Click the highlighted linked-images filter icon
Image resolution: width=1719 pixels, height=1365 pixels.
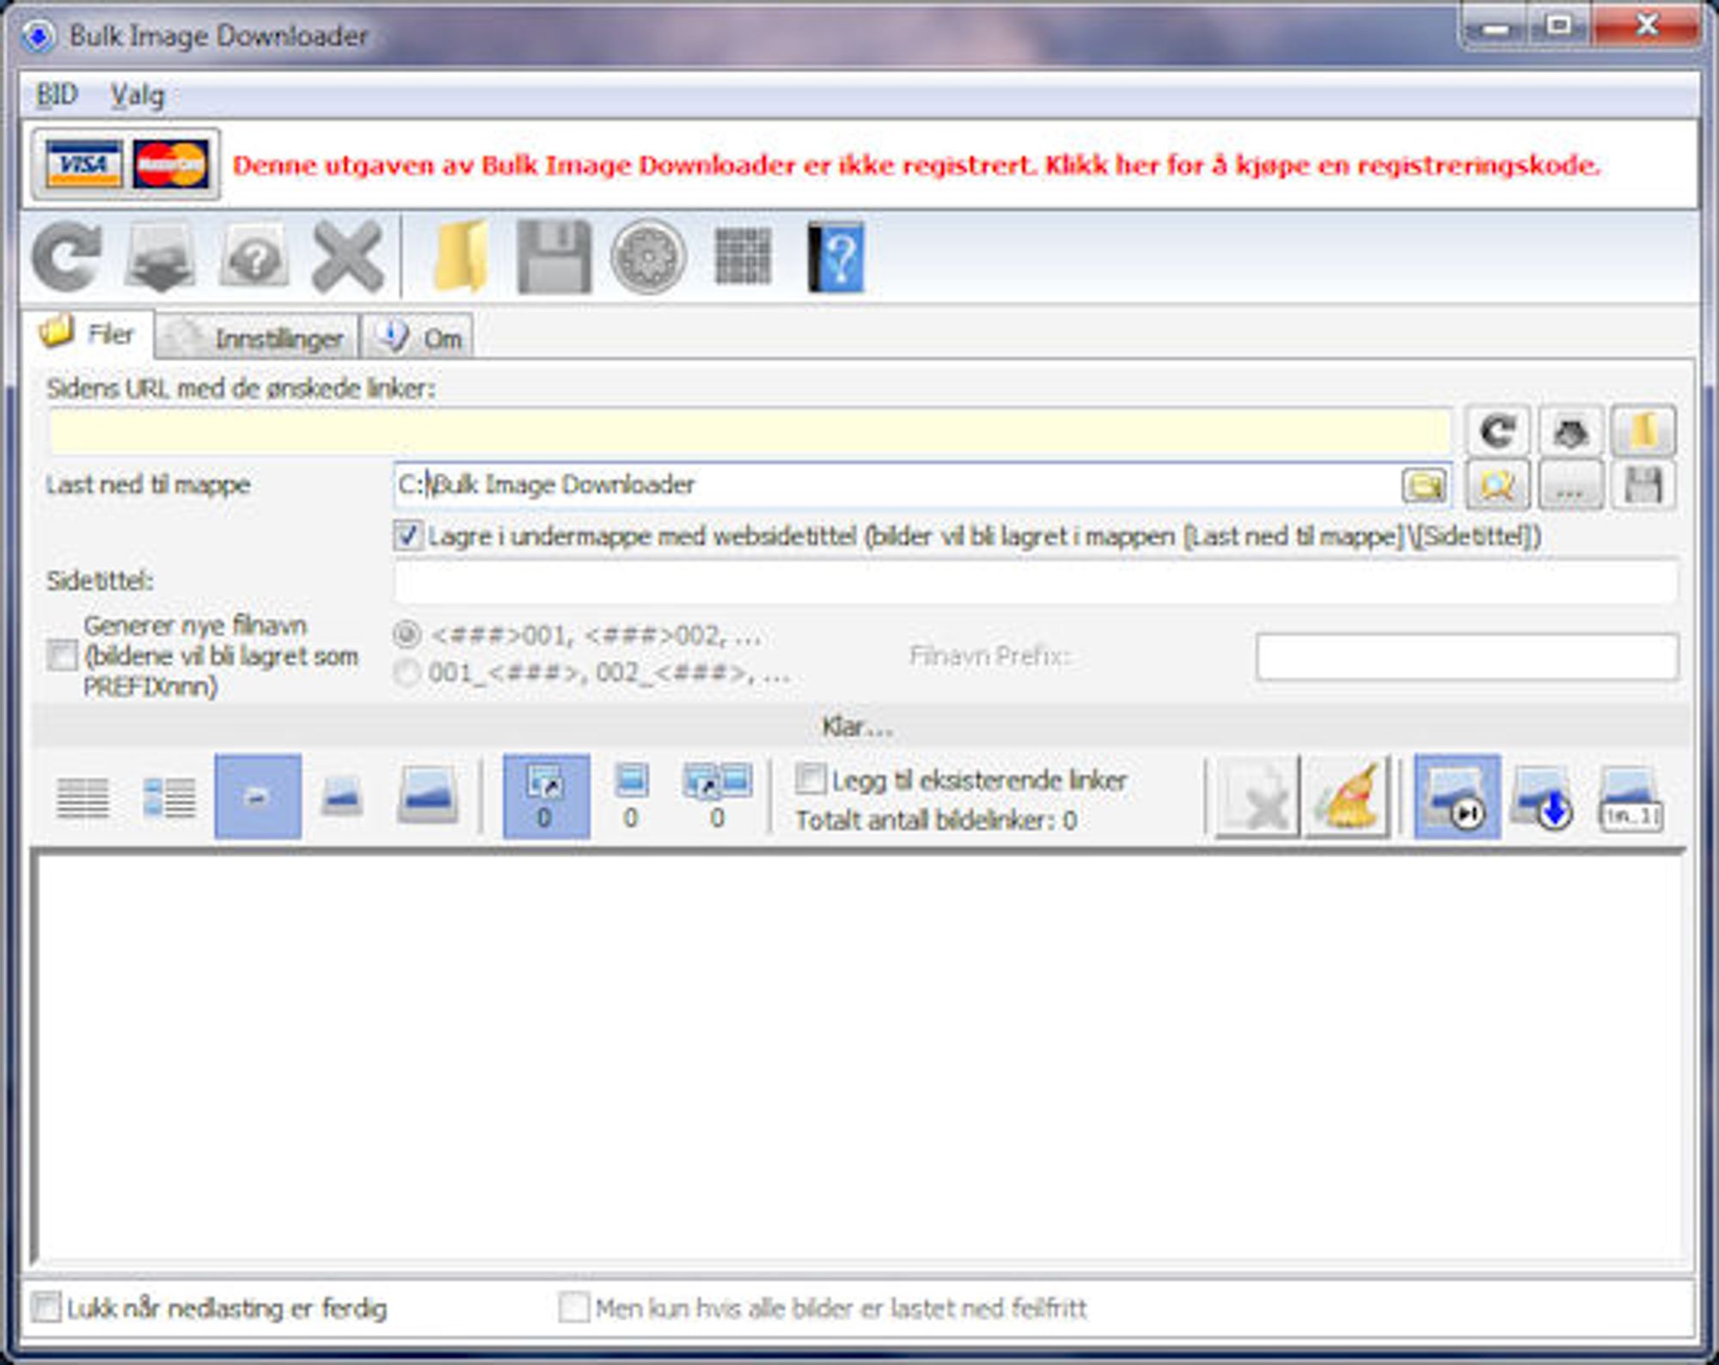[x=546, y=797]
